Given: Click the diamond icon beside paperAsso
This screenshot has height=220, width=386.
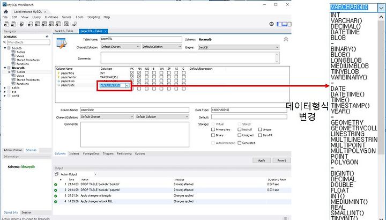Looking at the screenshot, I should pos(58,81).
